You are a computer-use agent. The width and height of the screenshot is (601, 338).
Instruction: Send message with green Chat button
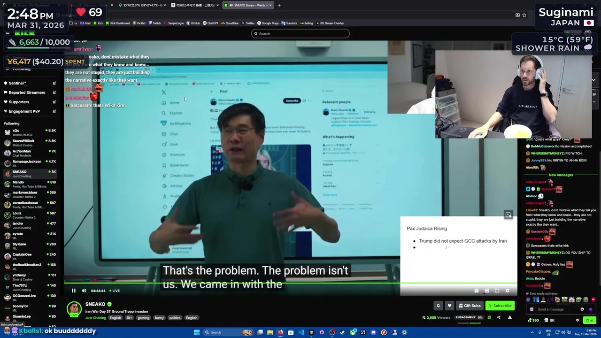[589, 320]
